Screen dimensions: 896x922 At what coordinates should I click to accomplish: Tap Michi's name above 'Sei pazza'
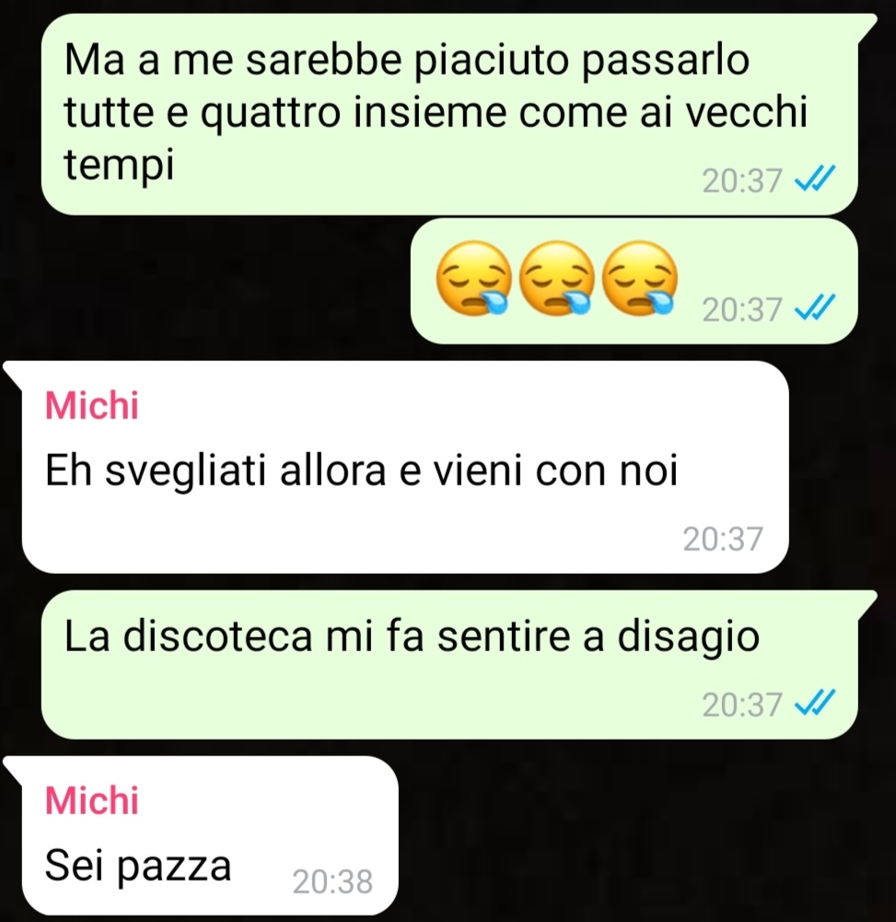pos(92,800)
